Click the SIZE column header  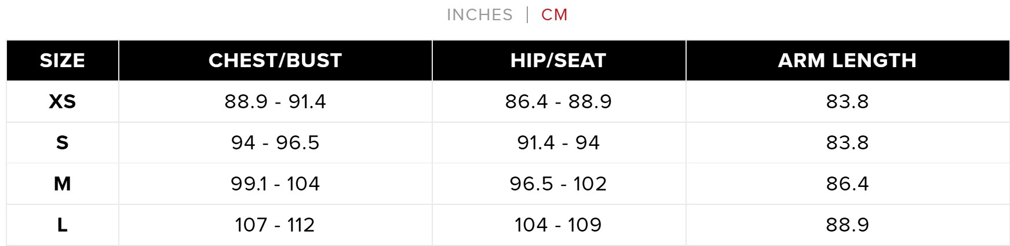point(63,60)
